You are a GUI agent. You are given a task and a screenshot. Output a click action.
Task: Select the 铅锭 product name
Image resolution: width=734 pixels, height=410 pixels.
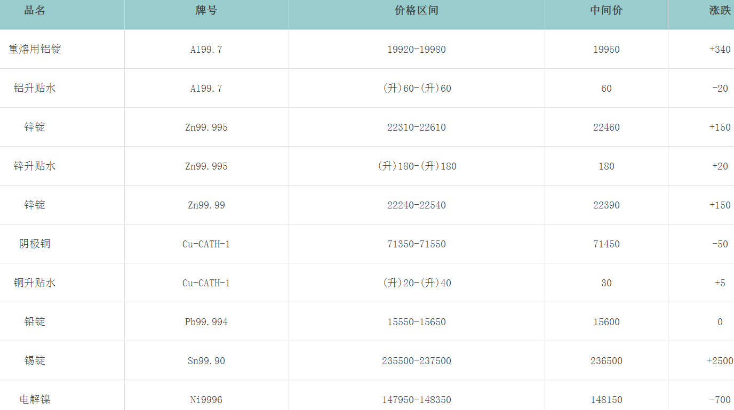[35, 322]
